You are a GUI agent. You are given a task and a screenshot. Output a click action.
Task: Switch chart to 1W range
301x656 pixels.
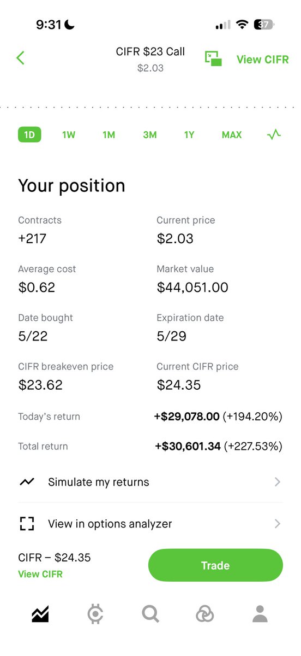click(x=69, y=134)
